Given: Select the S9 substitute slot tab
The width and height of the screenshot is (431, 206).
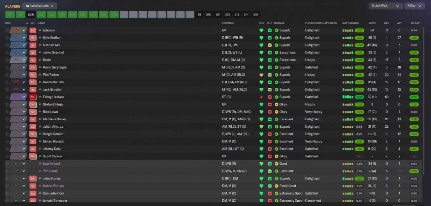Looking at the screenshot, I should point(199,15).
